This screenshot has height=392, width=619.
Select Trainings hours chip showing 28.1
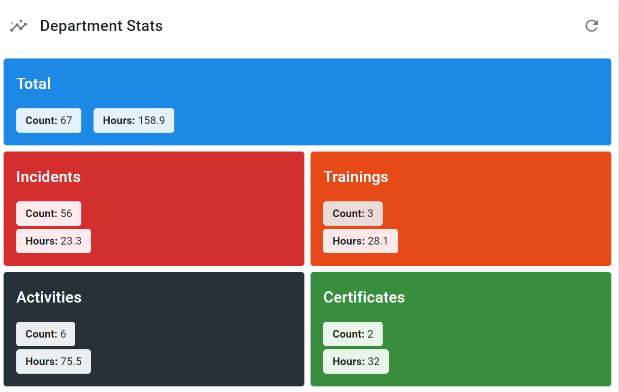[x=360, y=241]
